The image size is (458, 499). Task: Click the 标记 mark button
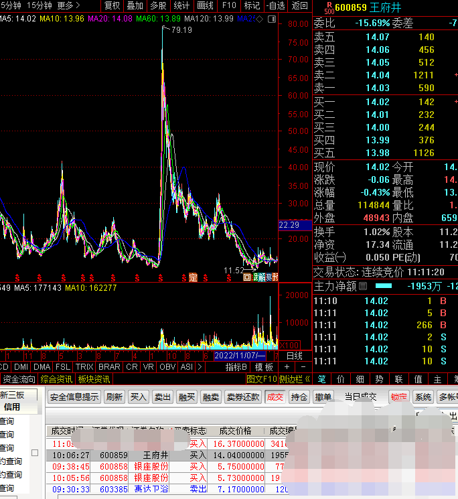point(252,5)
